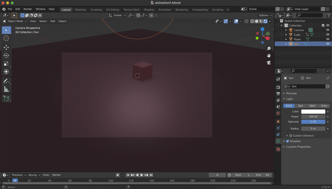Toggle X-ray mode in viewport header
The image size is (332, 189).
point(247,21)
